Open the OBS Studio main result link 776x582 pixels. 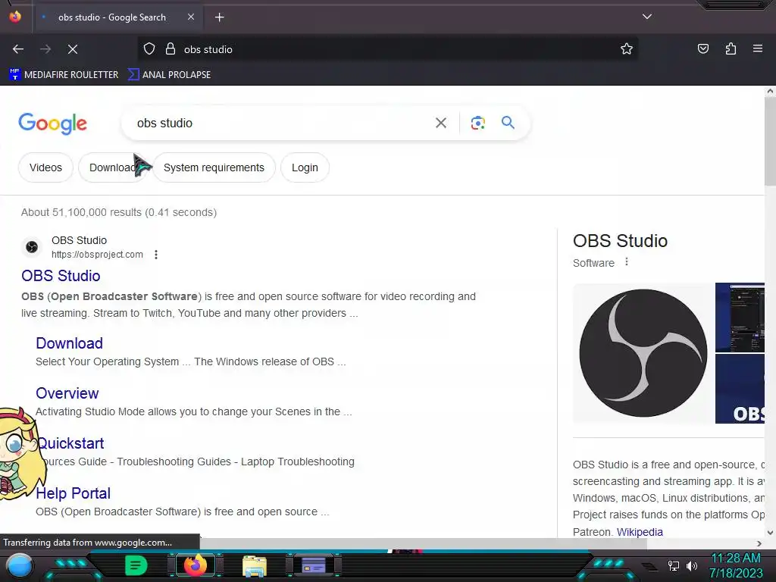coord(61,276)
